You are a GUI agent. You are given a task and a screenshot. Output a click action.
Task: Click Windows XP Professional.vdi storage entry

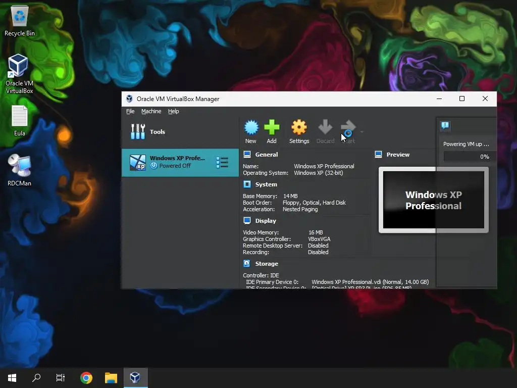[370, 282]
